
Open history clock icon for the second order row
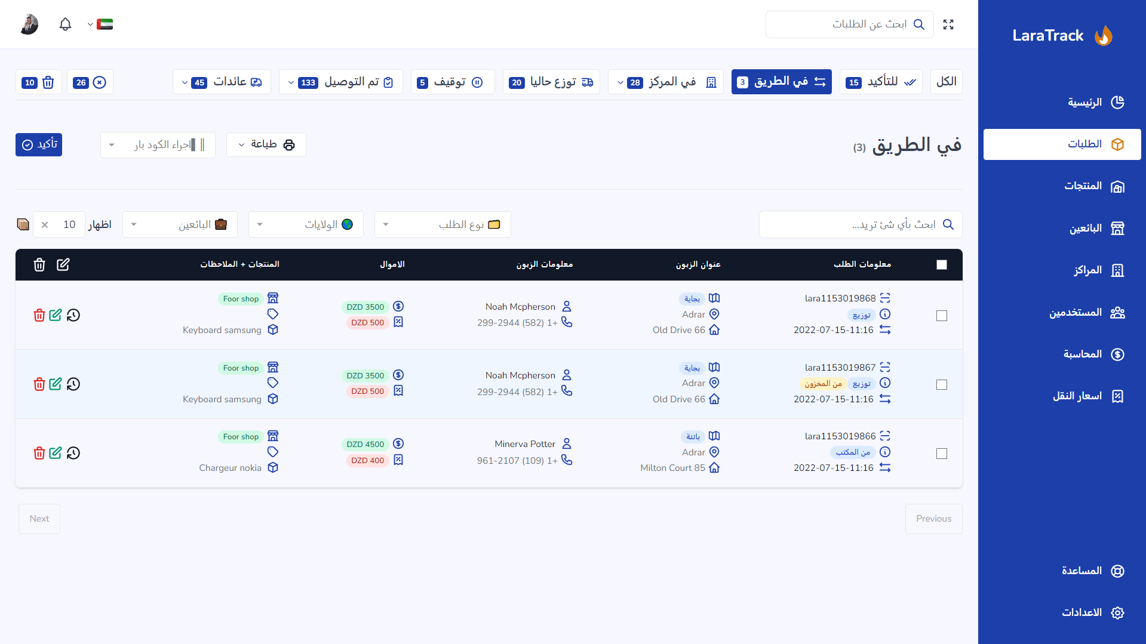coord(73,384)
